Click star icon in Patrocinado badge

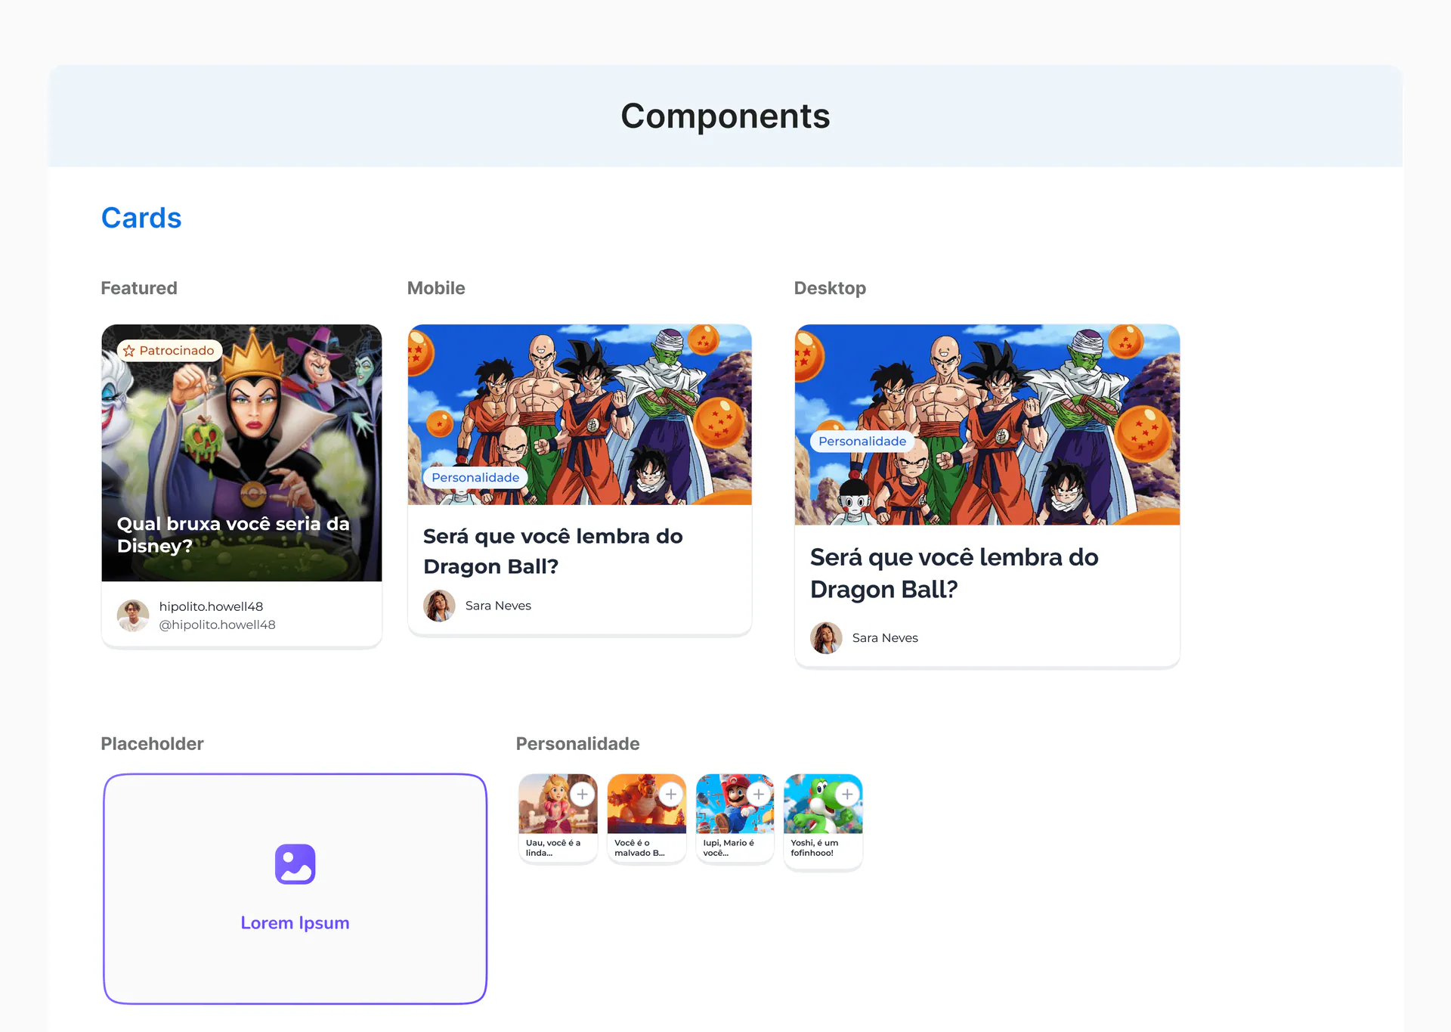click(x=129, y=351)
